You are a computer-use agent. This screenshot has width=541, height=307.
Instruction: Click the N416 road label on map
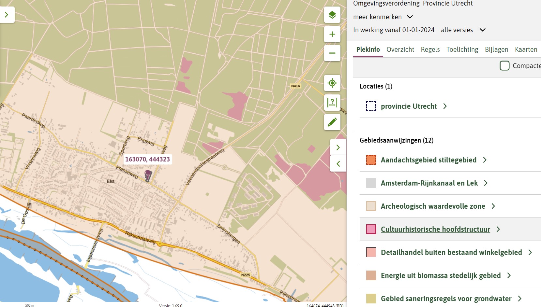(x=295, y=86)
